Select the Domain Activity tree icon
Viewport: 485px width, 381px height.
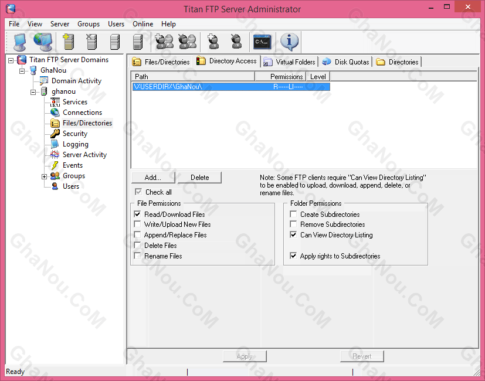pyautogui.click(x=44, y=81)
